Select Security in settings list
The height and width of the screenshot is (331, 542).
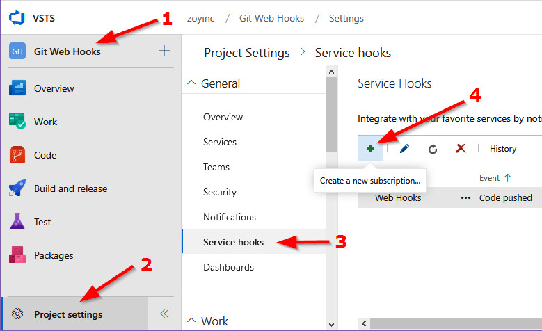click(x=220, y=192)
